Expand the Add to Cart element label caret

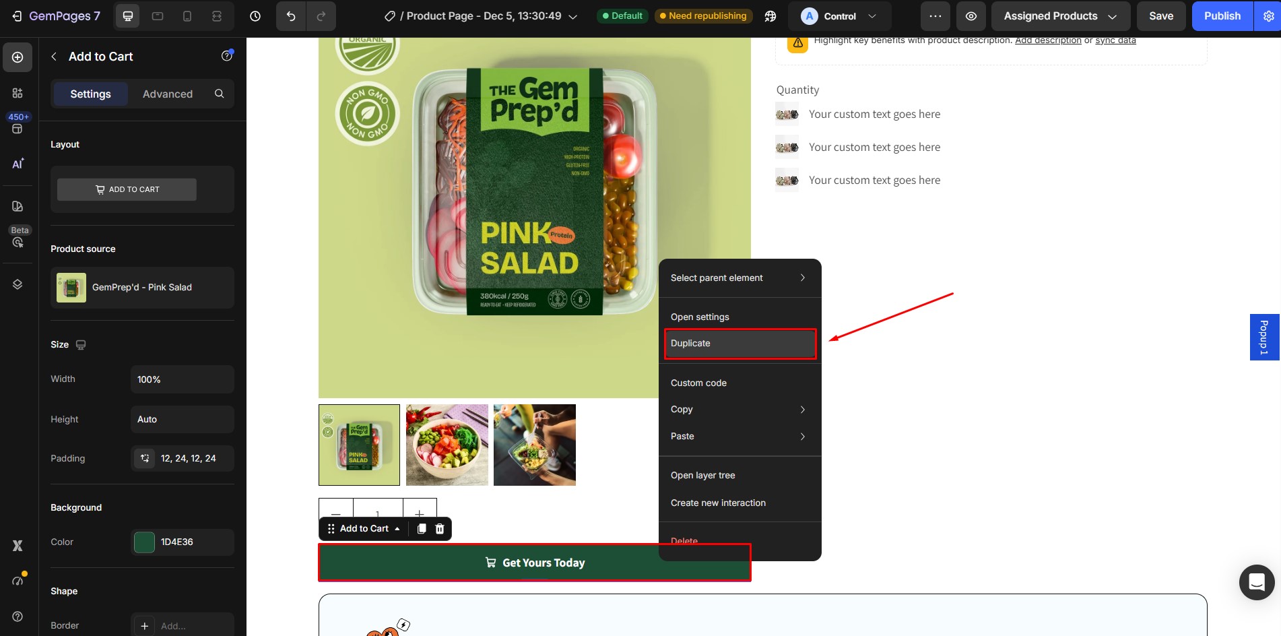click(x=397, y=529)
